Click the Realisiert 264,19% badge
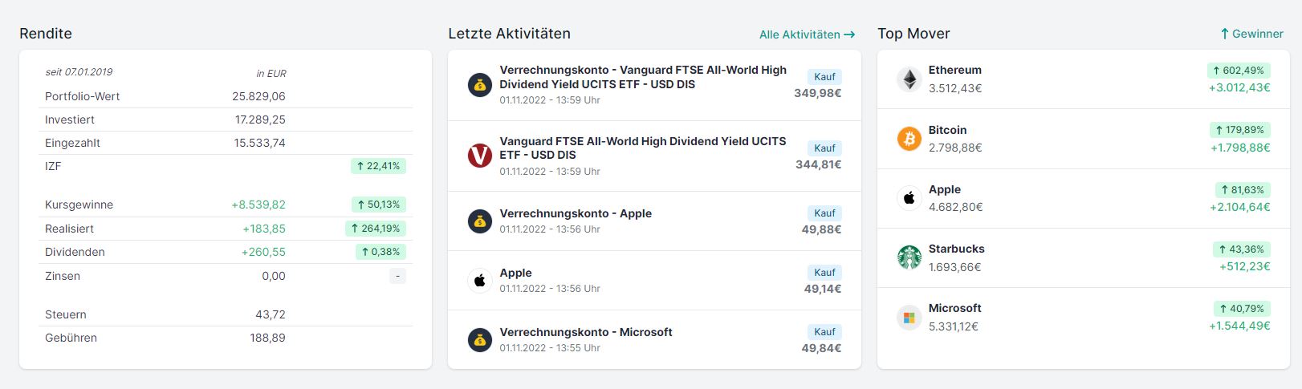Viewport: 1302px width, 389px height. tap(376, 229)
